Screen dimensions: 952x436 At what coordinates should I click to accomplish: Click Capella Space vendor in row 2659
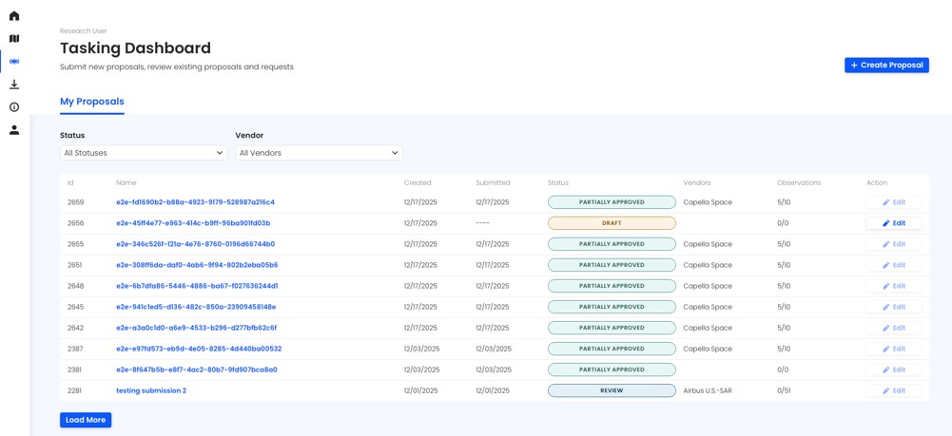(708, 202)
